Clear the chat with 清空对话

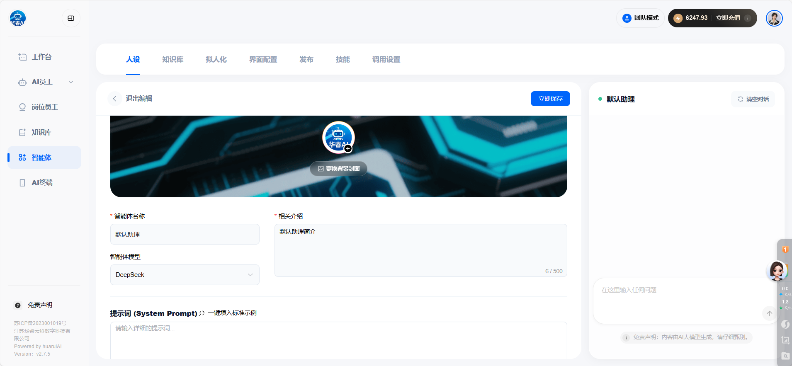click(x=753, y=99)
